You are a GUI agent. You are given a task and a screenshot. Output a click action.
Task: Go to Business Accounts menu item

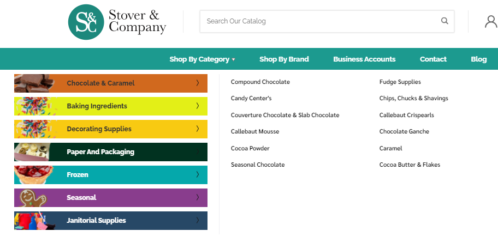pos(364,59)
